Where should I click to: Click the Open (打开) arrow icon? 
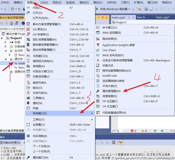point(28,13)
